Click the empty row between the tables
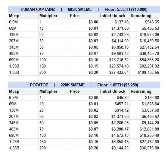 84,79
